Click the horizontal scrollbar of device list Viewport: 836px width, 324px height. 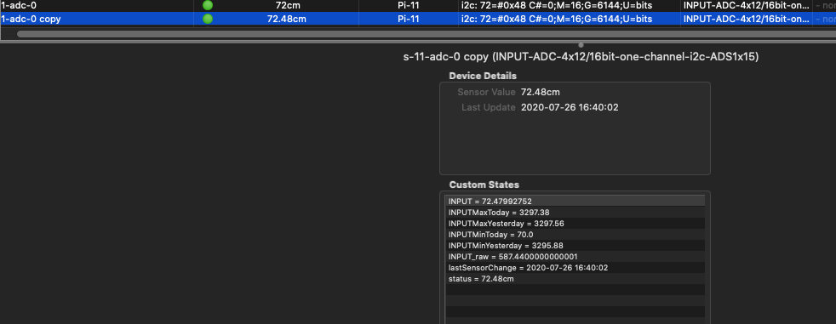427,34
